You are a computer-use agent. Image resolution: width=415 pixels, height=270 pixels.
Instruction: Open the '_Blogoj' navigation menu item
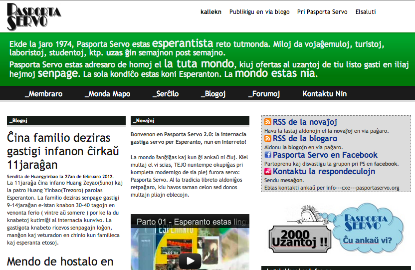click(x=213, y=94)
